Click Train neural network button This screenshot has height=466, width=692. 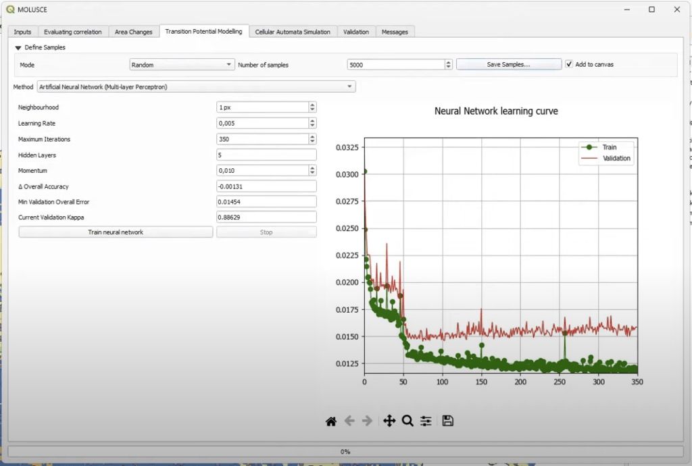[x=116, y=232]
